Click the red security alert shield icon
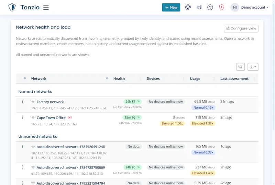This screenshot has width=275, height=185. (x=222, y=7)
